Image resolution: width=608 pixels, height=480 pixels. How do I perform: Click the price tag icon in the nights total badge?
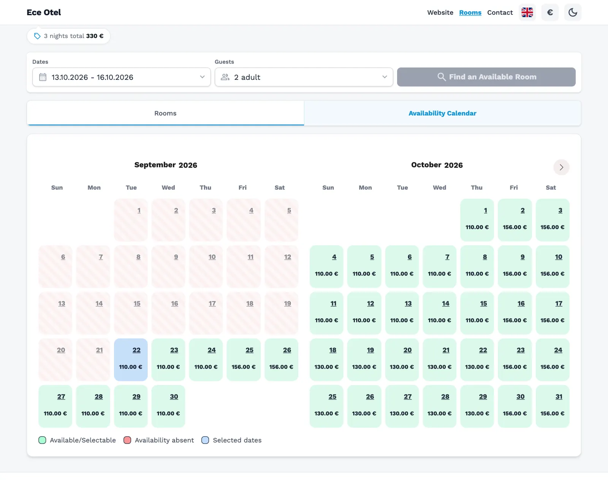pyautogui.click(x=37, y=36)
